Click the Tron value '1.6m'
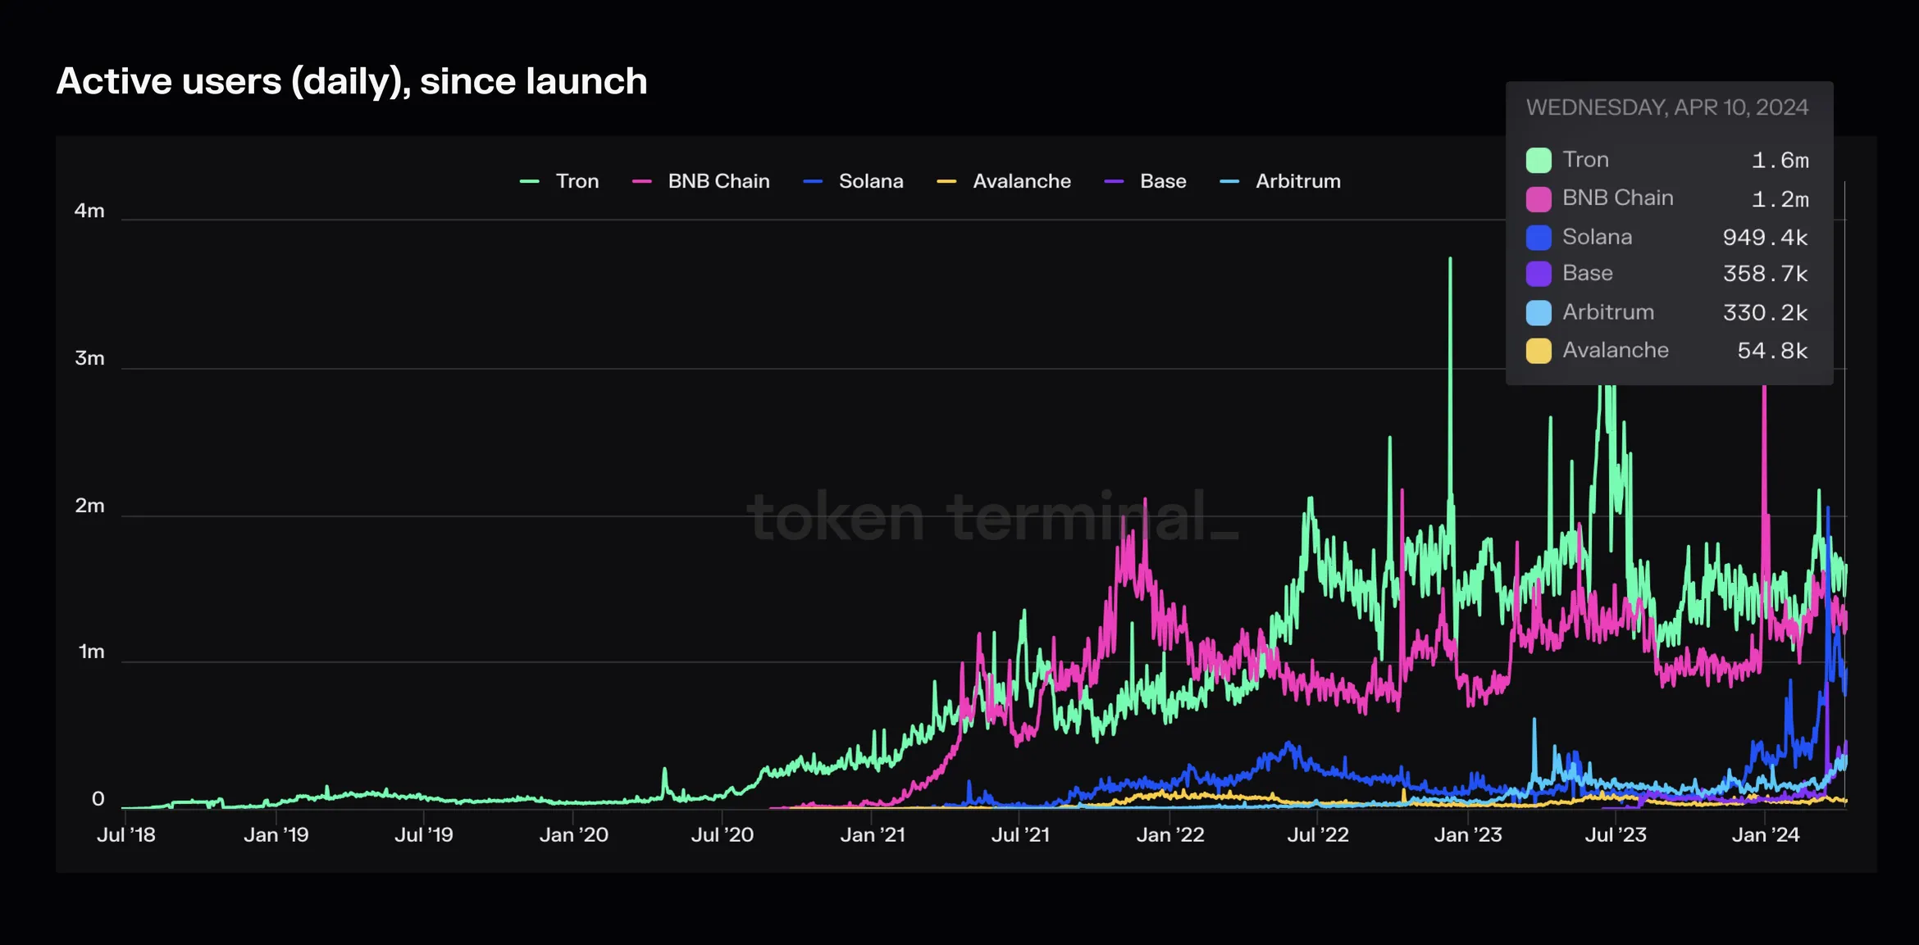This screenshot has height=945, width=1919. pos(1780,161)
